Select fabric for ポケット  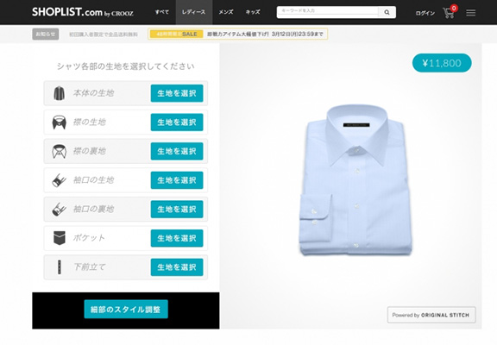tap(177, 238)
